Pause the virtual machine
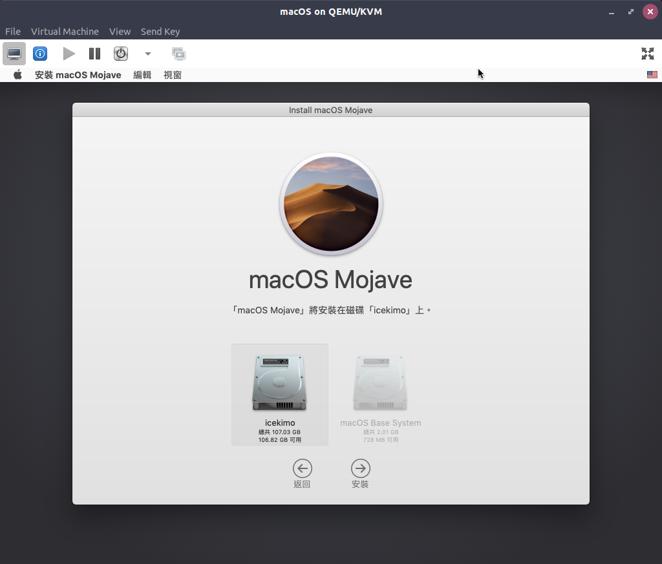The height and width of the screenshot is (564, 662). tap(94, 54)
